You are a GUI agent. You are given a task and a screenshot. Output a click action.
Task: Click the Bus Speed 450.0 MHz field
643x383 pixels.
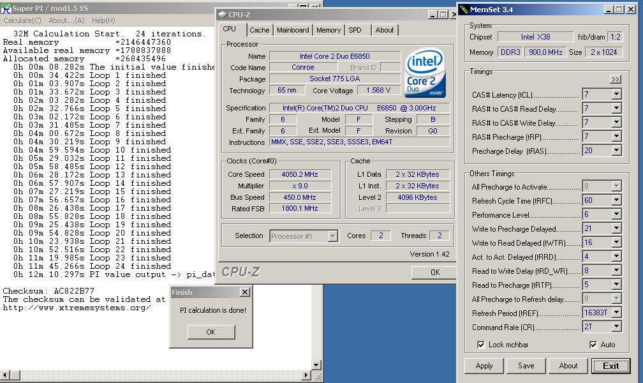[299, 197]
